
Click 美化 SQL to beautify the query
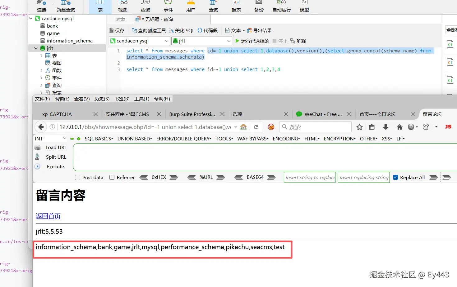coord(182,30)
